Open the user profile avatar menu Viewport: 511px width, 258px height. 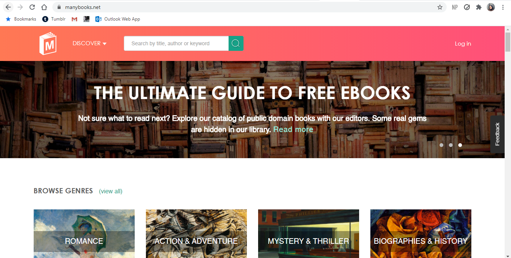[491, 7]
